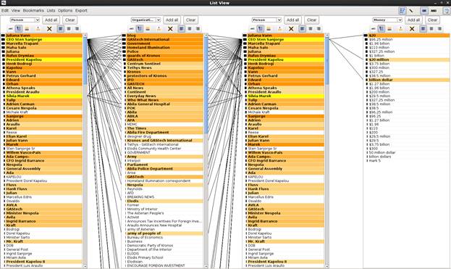
Task: Click the upward arrow sort icon in left Person list
Action: tap(38, 28)
